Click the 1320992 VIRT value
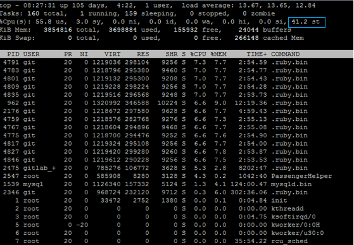The height and width of the screenshot is (245, 354). coord(106,103)
